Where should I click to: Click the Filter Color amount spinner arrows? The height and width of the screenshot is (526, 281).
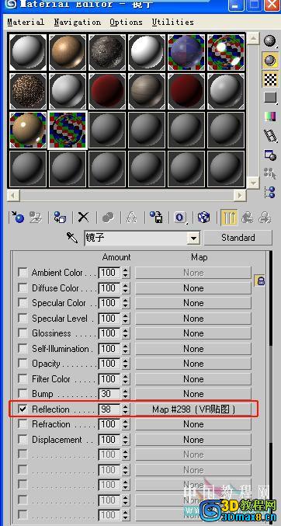(126, 379)
